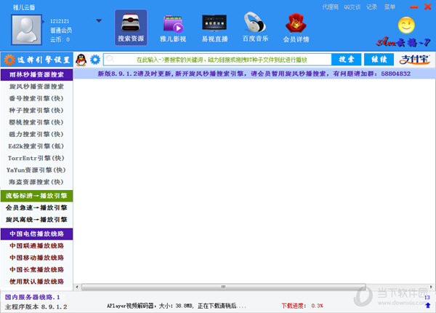Open the 易视直播 live TV section
Viewport: 436px width, 313px height.
(214, 28)
